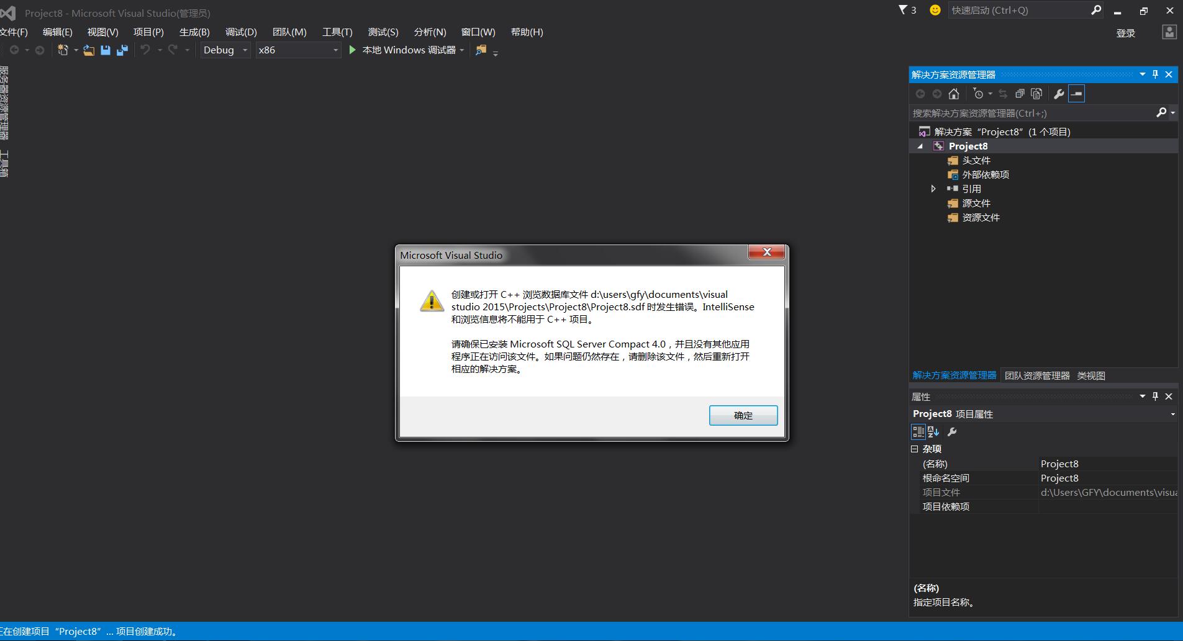Click the Property Pages wrench in Properties panel
The width and height of the screenshot is (1183, 641).
pos(952,432)
